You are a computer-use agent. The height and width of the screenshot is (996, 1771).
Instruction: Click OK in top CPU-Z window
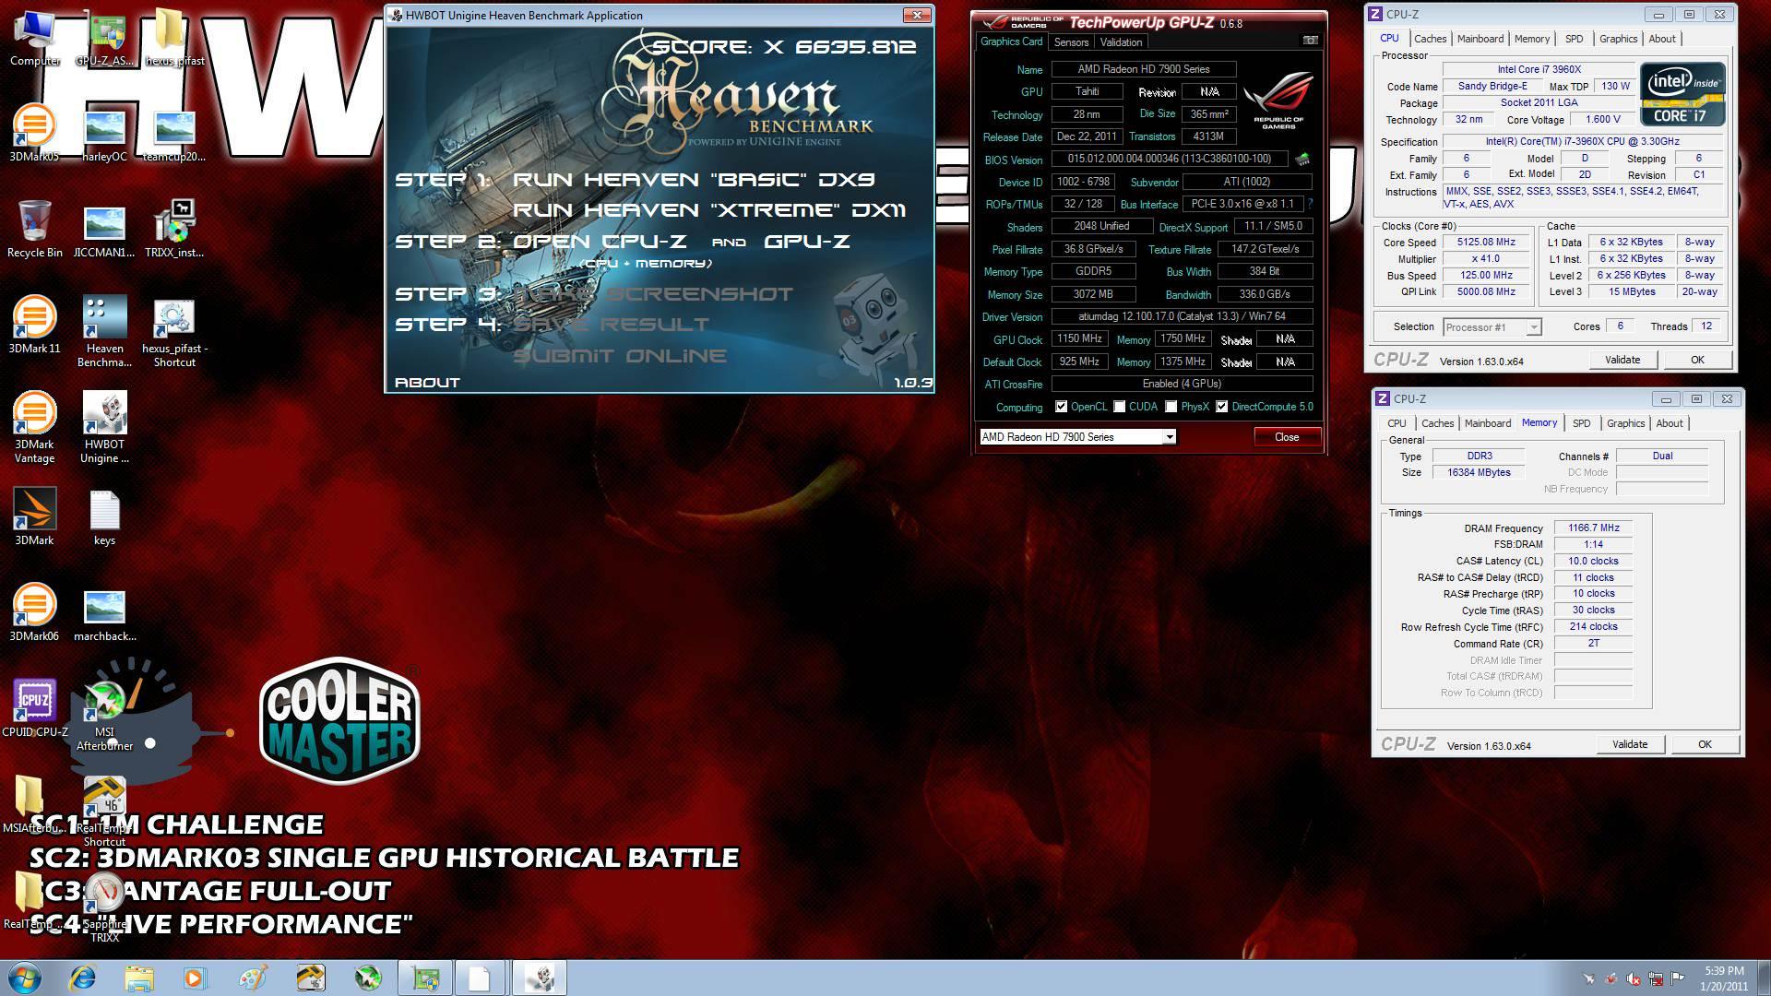click(x=1697, y=360)
